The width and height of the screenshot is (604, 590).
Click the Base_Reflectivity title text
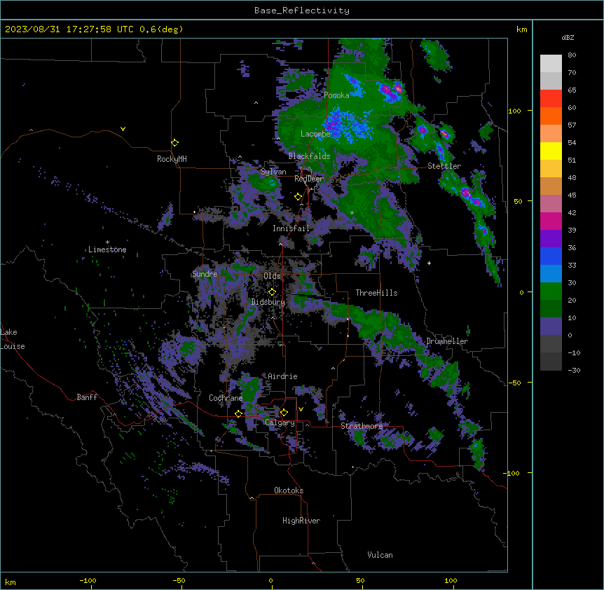(302, 11)
